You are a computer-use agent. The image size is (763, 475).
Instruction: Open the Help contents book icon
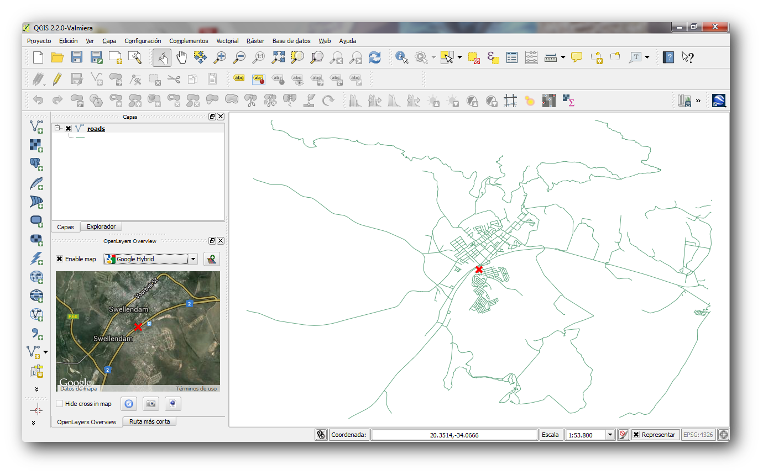click(668, 57)
